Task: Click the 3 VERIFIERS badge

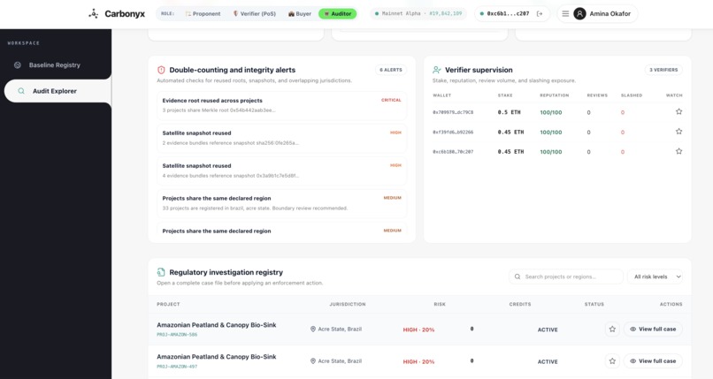Action: point(663,70)
